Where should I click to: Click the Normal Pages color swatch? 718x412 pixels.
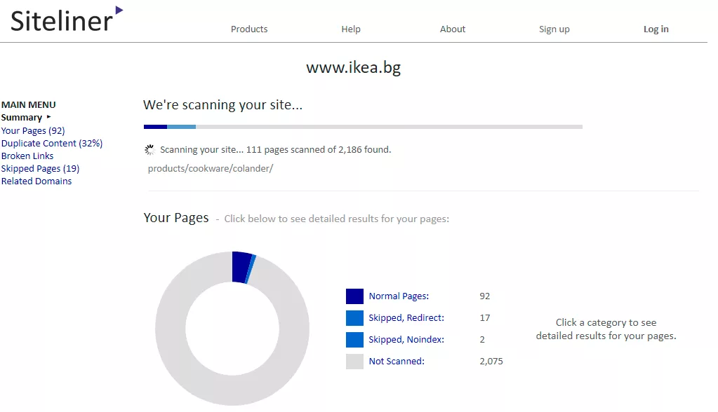[354, 296]
